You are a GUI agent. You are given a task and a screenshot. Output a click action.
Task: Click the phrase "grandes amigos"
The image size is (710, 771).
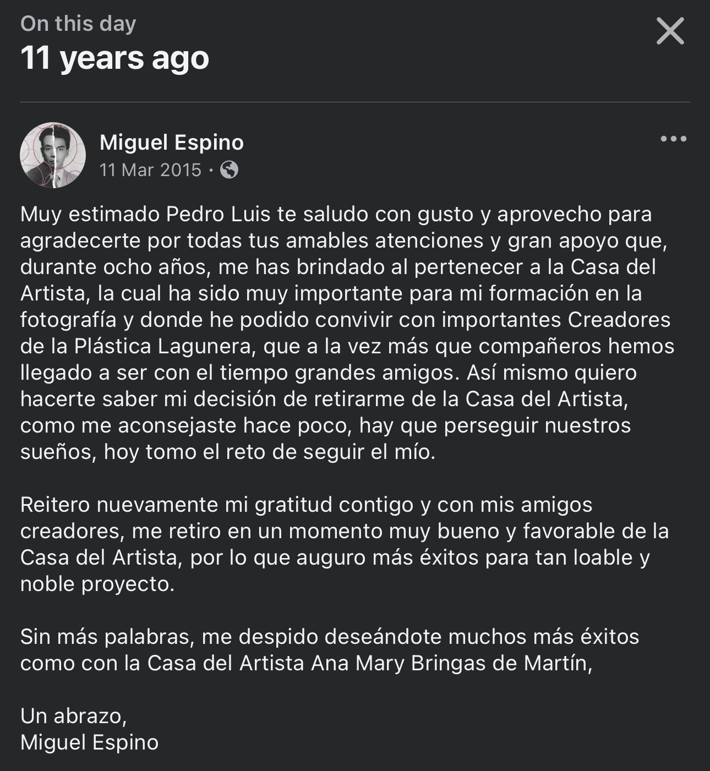coord(376,373)
